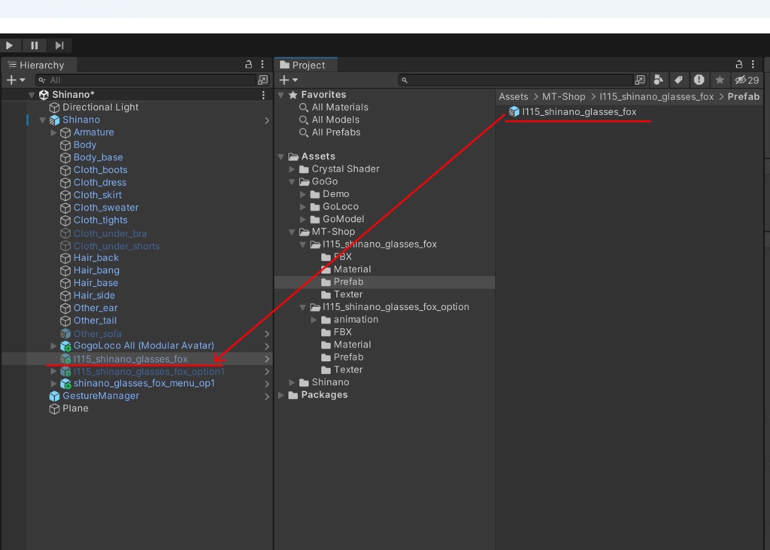Select the Other_tail object
This screenshot has width=770, height=550.
click(x=95, y=321)
